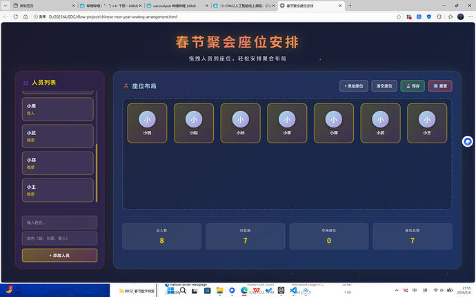Screen dimensions: 476x297
Task: Click the people list scrollbar thumb
Action: pyautogui.click(x=97, y=173)
